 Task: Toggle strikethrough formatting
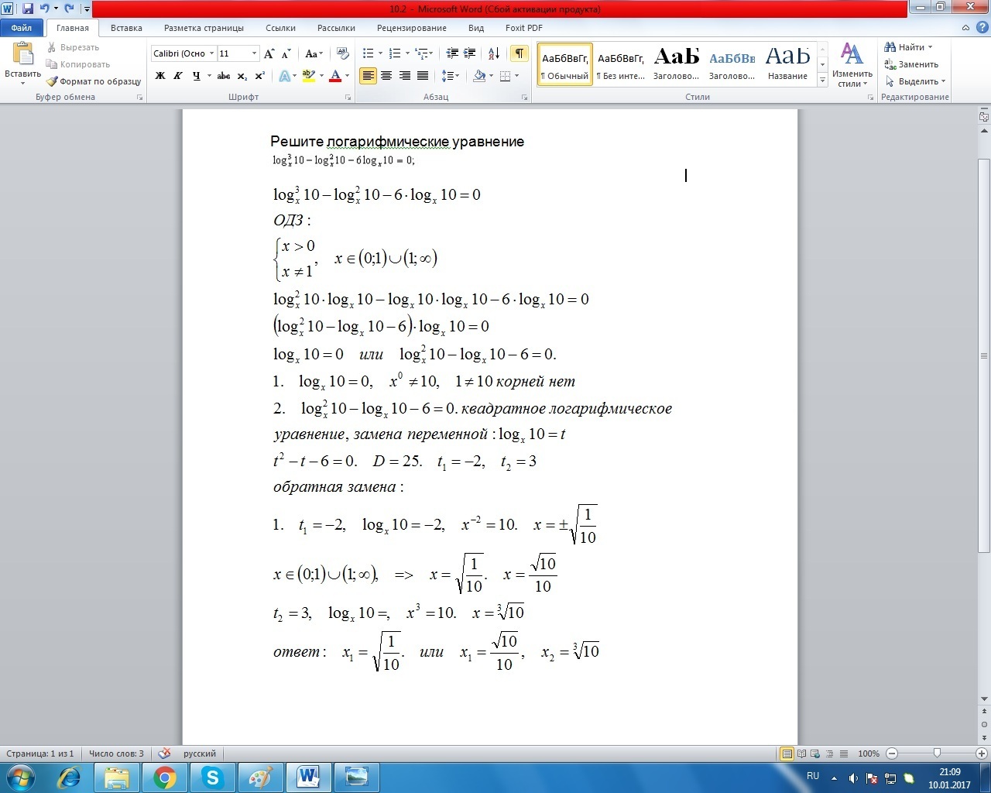tap(224, 76)
